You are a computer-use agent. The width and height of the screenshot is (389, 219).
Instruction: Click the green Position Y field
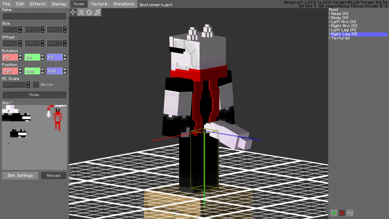point(32,71)
